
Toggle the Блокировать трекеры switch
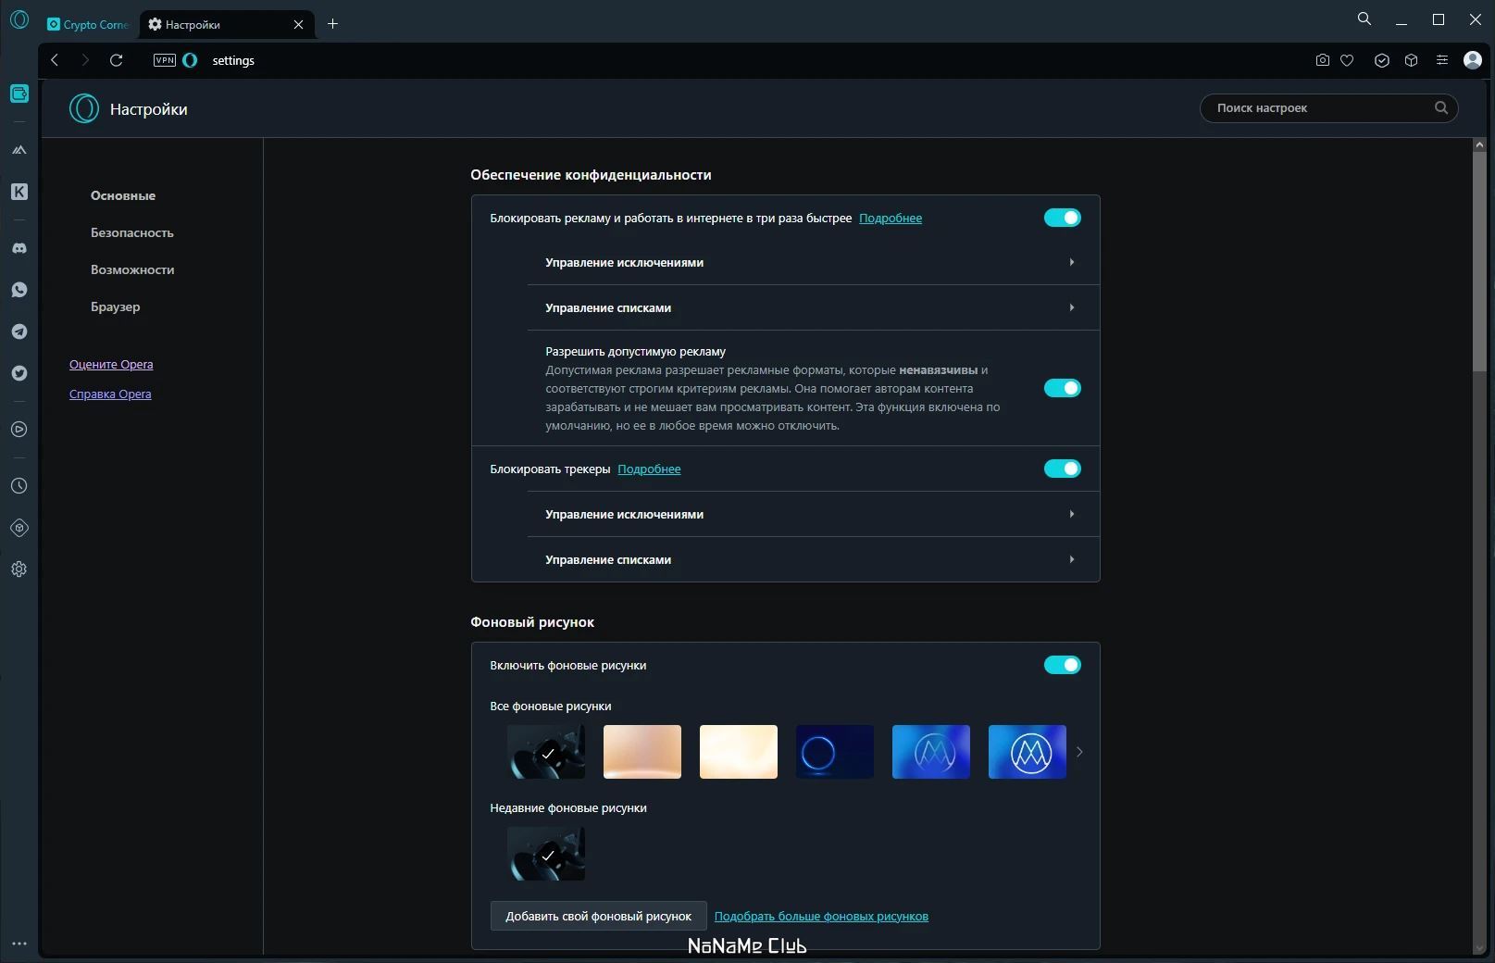point(1062,469)
